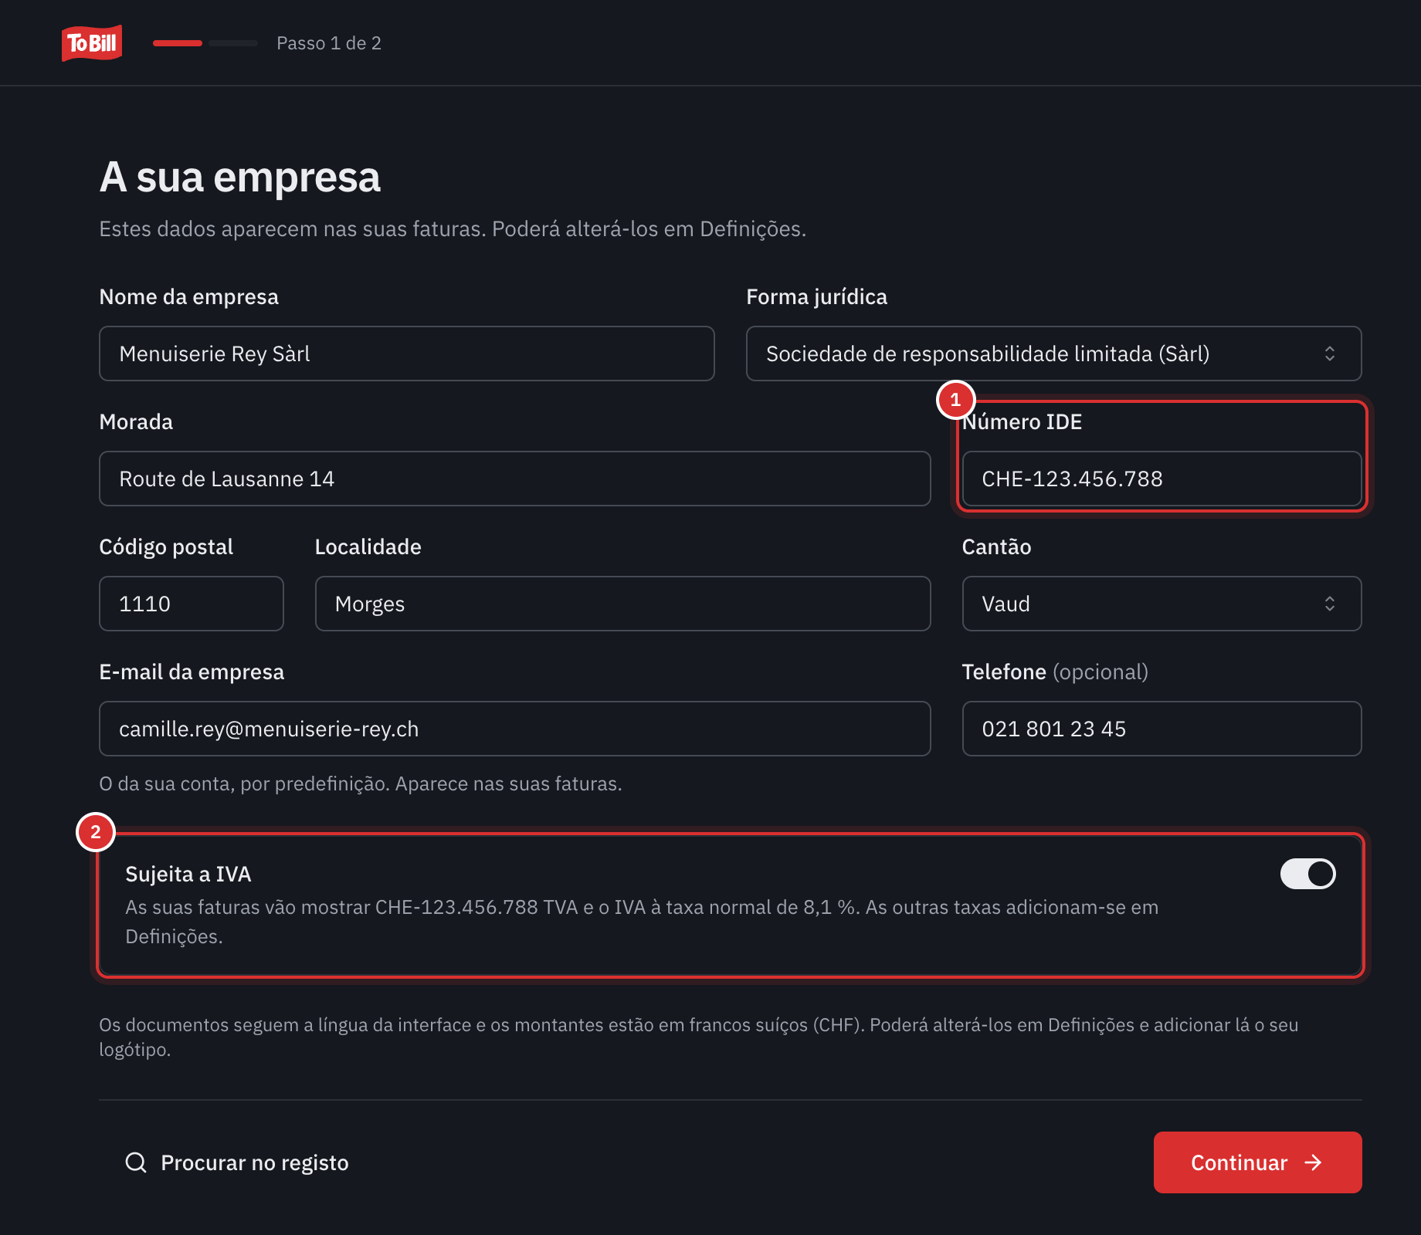Focus the Número IDE field
1421x1235 pixels.
coord(1162,479)
